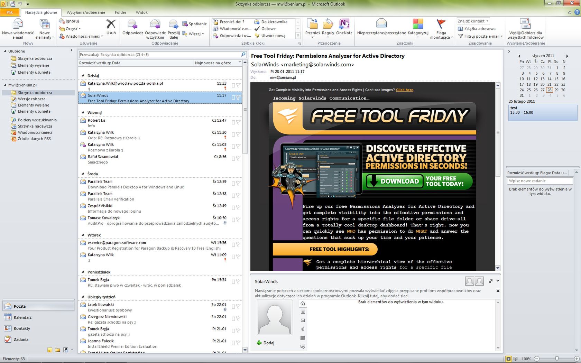Collapse the Wtorek message group

pyautogui.click(x=83, y=235)
